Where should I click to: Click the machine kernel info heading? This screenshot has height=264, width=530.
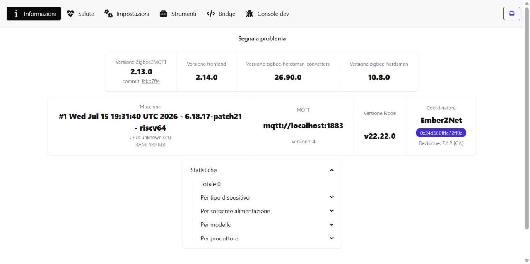click(150, 122)
